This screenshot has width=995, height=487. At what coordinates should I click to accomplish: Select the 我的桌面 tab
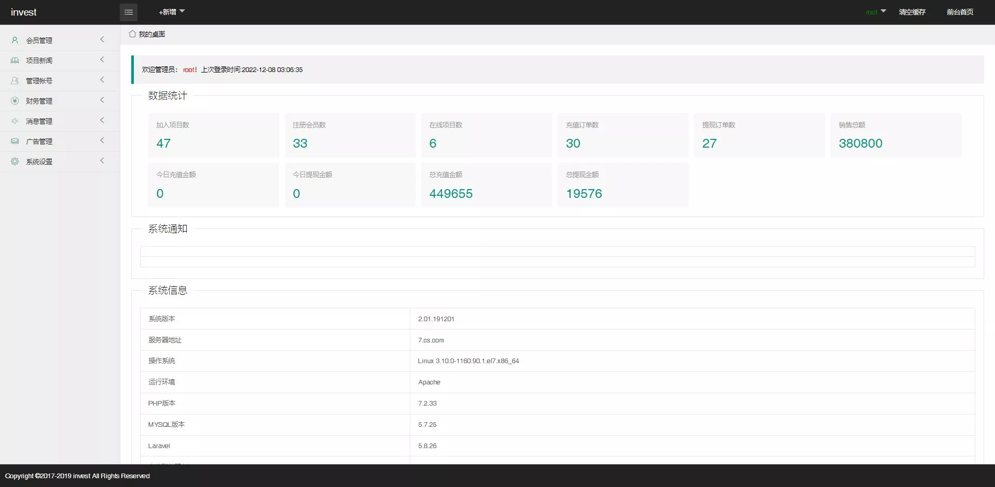(x=151, y=34)
